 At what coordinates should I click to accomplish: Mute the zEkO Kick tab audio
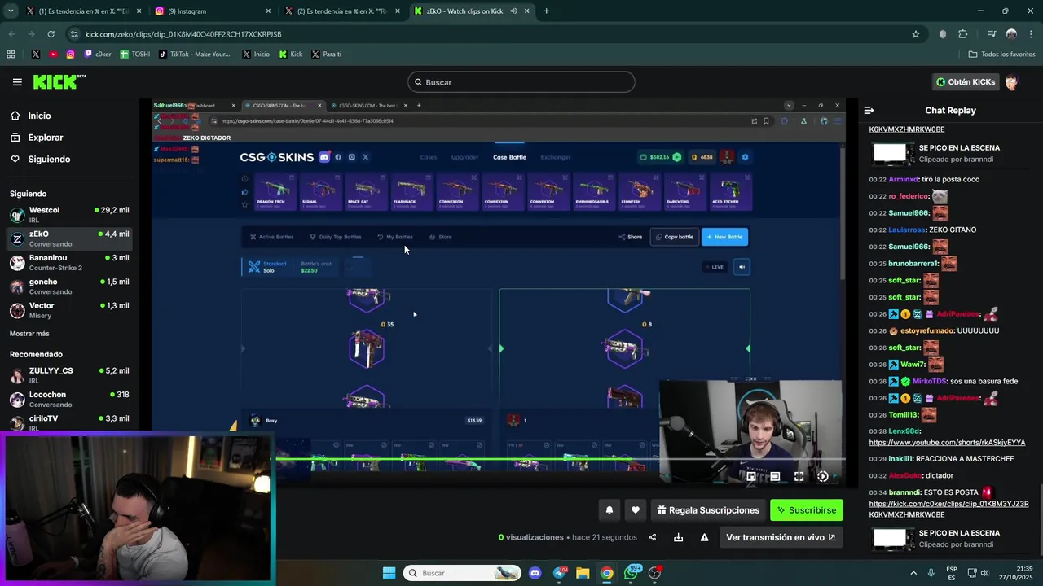click(513, 11)
